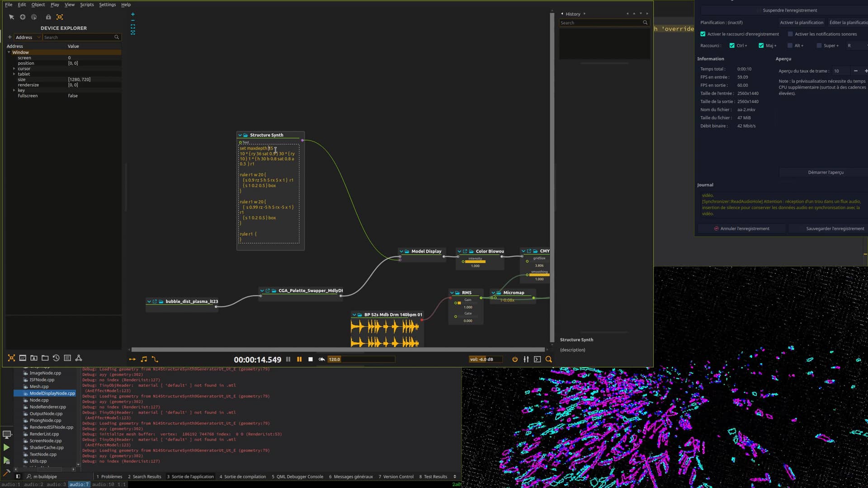Open the history clock icon in bottom toolbar
The height and width of the screenshot is (488, 868).
click(56, 358)
